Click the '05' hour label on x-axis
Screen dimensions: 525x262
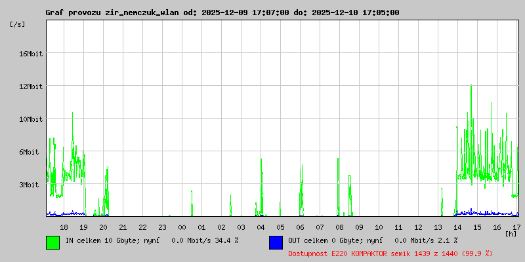(x=280, y=227)
